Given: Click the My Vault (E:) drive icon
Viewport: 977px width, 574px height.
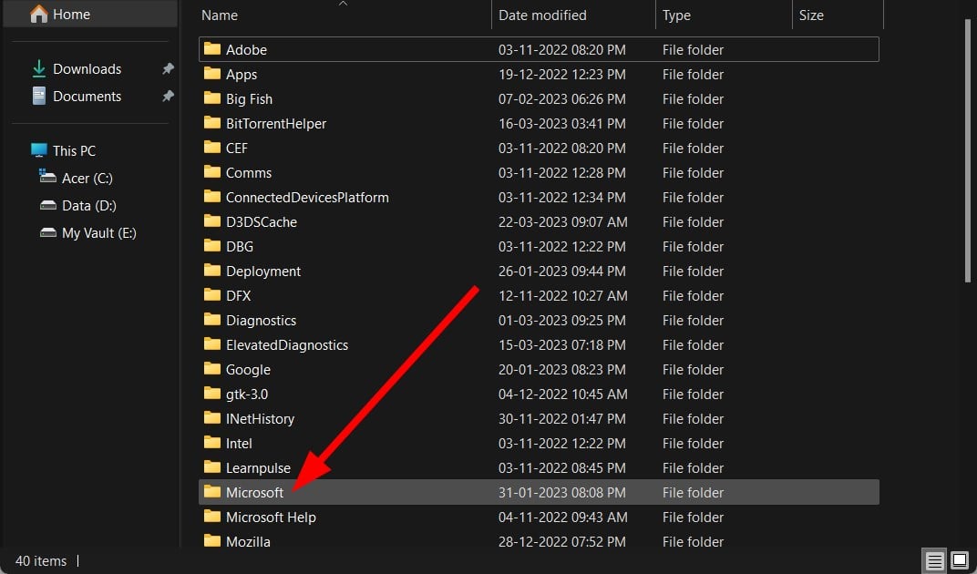Looking at the screenshot, I should (x=48, y=232).
